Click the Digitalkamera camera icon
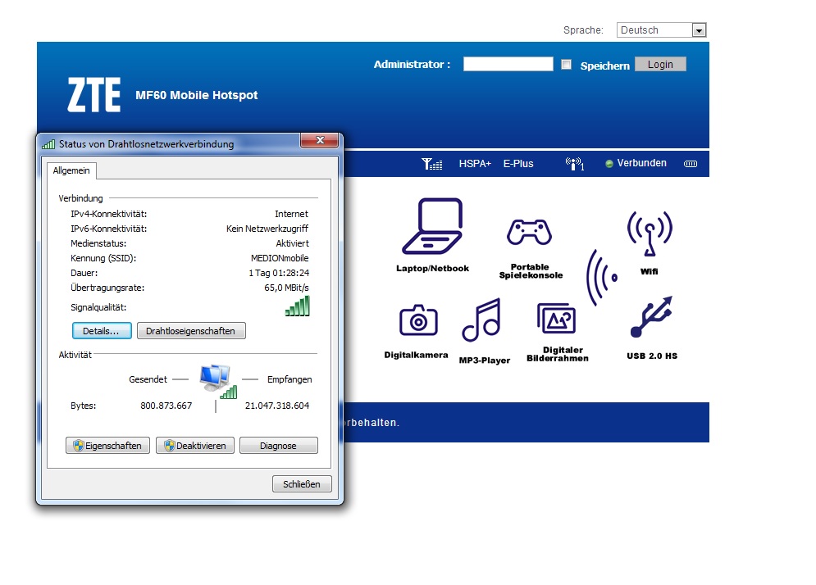816x585 pixels. click(x=418, y=320)
